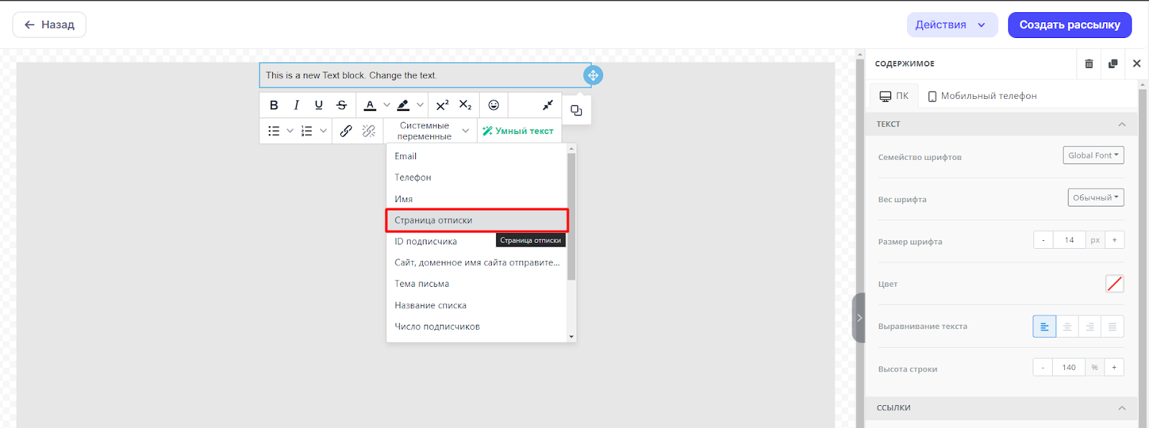Click the highlight color marker icon
The image size is (1149, 428).
pos(404,105)
